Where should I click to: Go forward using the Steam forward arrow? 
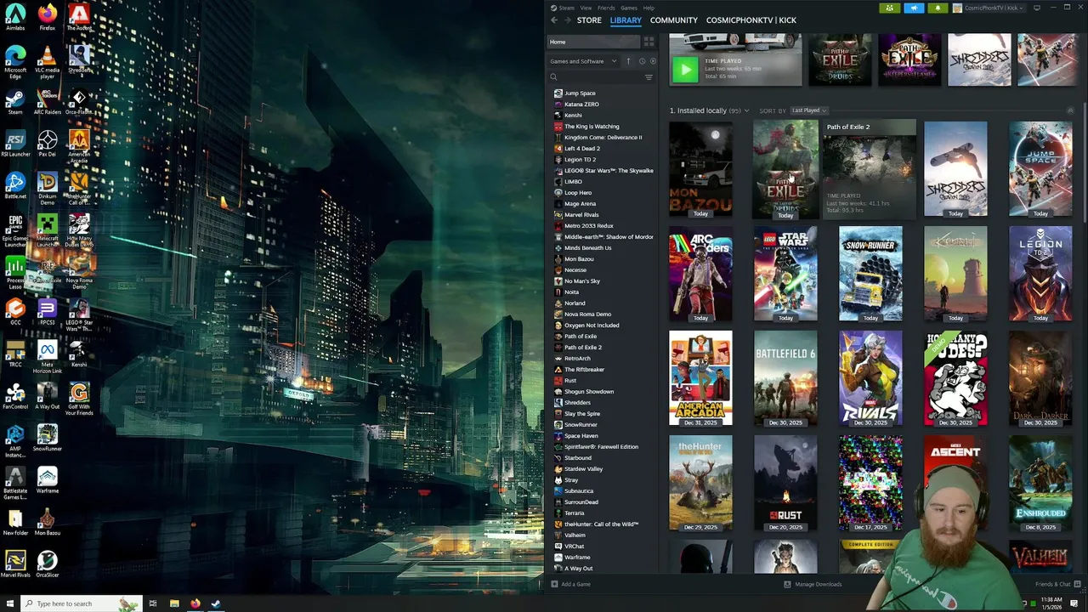pos(567,20)
